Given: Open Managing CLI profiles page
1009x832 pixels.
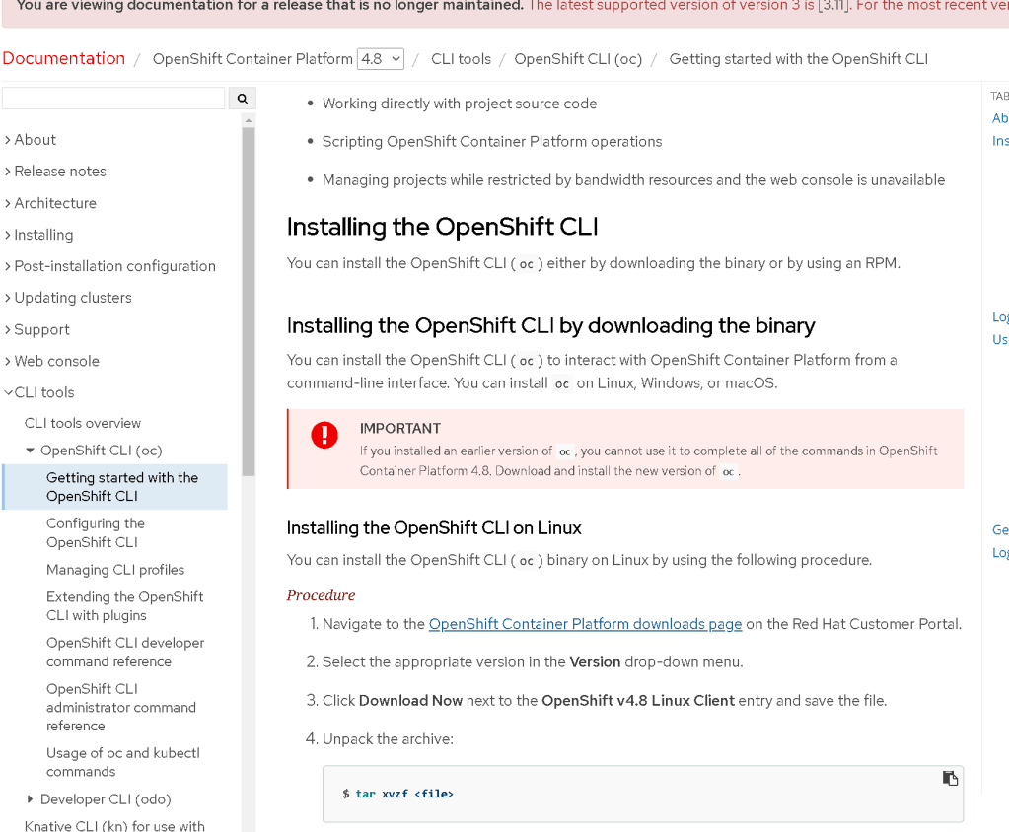Looking at the screenshot, I should coord(115,570).
